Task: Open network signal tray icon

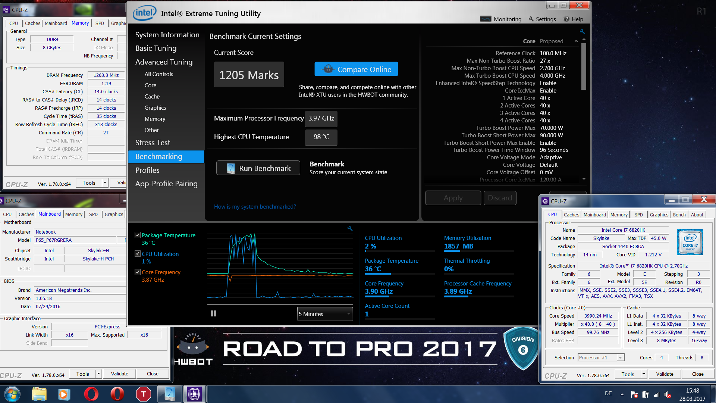Action: [657, 394]
